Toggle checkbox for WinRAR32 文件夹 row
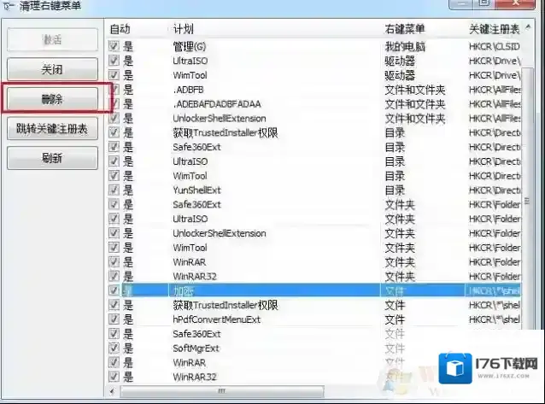This screenshot has height=404, width=545. click(x=114, y=276)
